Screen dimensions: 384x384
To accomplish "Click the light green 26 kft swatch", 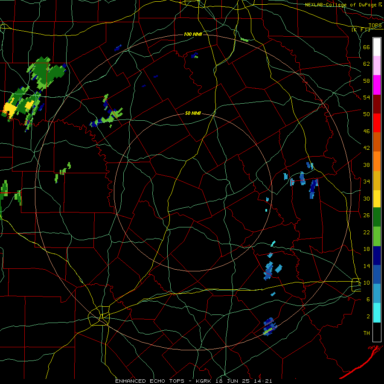I will coord(377,236).
